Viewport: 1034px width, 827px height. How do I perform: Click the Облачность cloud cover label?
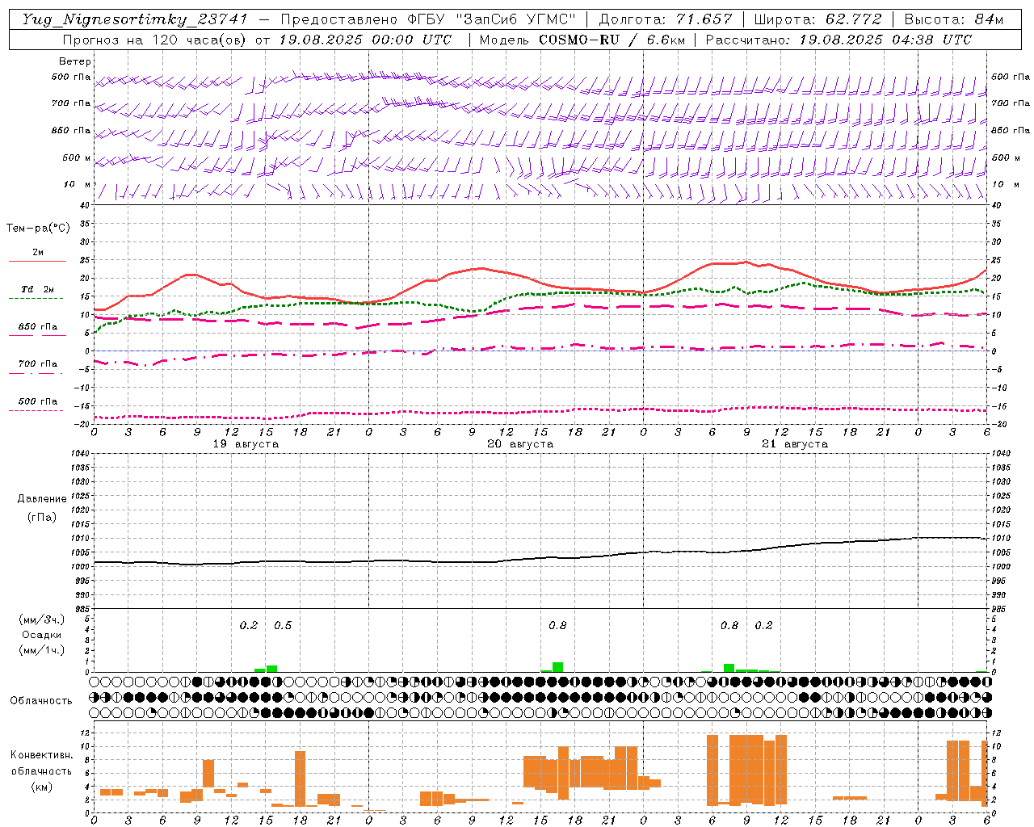[x=41, y=700]
